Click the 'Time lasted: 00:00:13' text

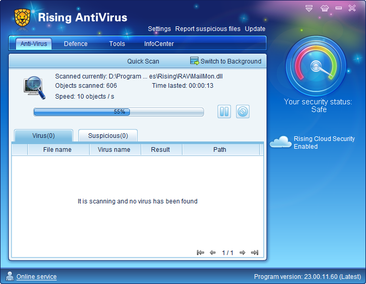pyautogui.click(x=182, y=86)
